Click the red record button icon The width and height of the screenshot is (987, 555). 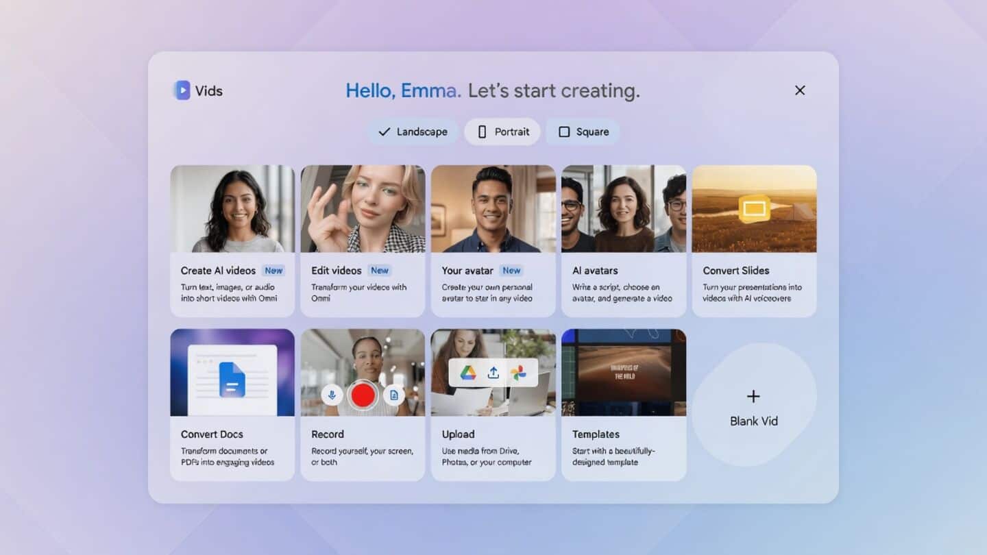point(363,395)
